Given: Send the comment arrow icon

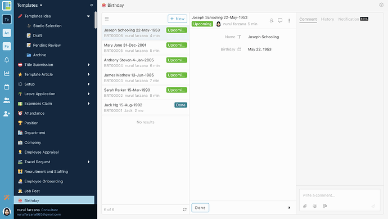Looking at the screenshot, I should [373, 206].
